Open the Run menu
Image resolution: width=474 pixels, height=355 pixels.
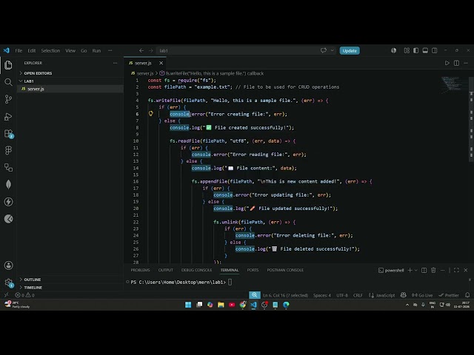click(x=96, y=50)
